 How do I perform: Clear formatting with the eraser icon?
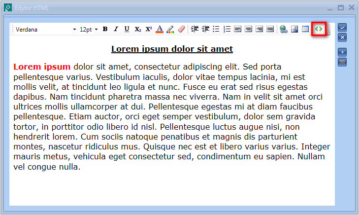181,29
